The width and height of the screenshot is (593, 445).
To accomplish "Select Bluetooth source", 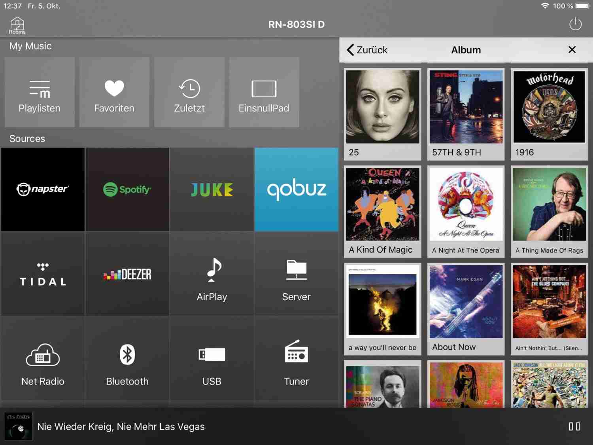I will [x=127, y=358].
